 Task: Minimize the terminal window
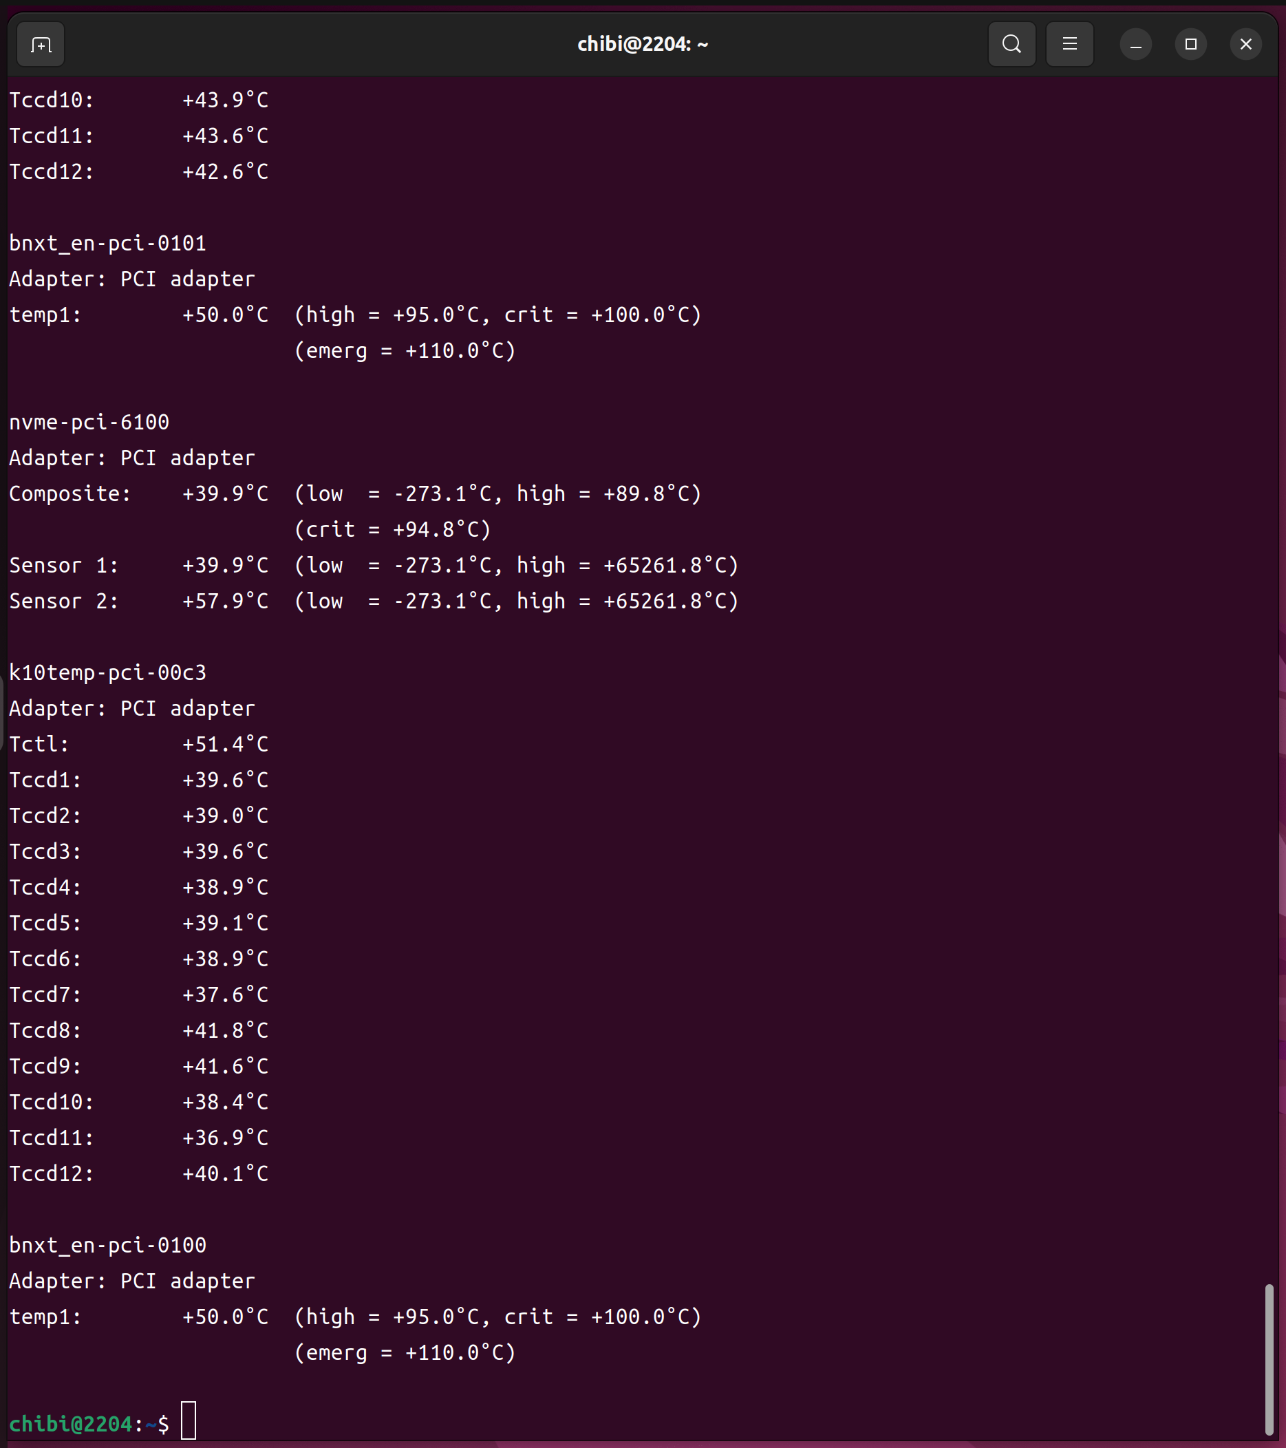[1135, 45]
